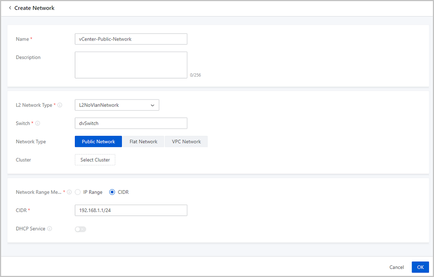This screenshot has width=434, height=277.
Task: Open the L2 Network Type dropdown
Action: [x=116, y=105]
